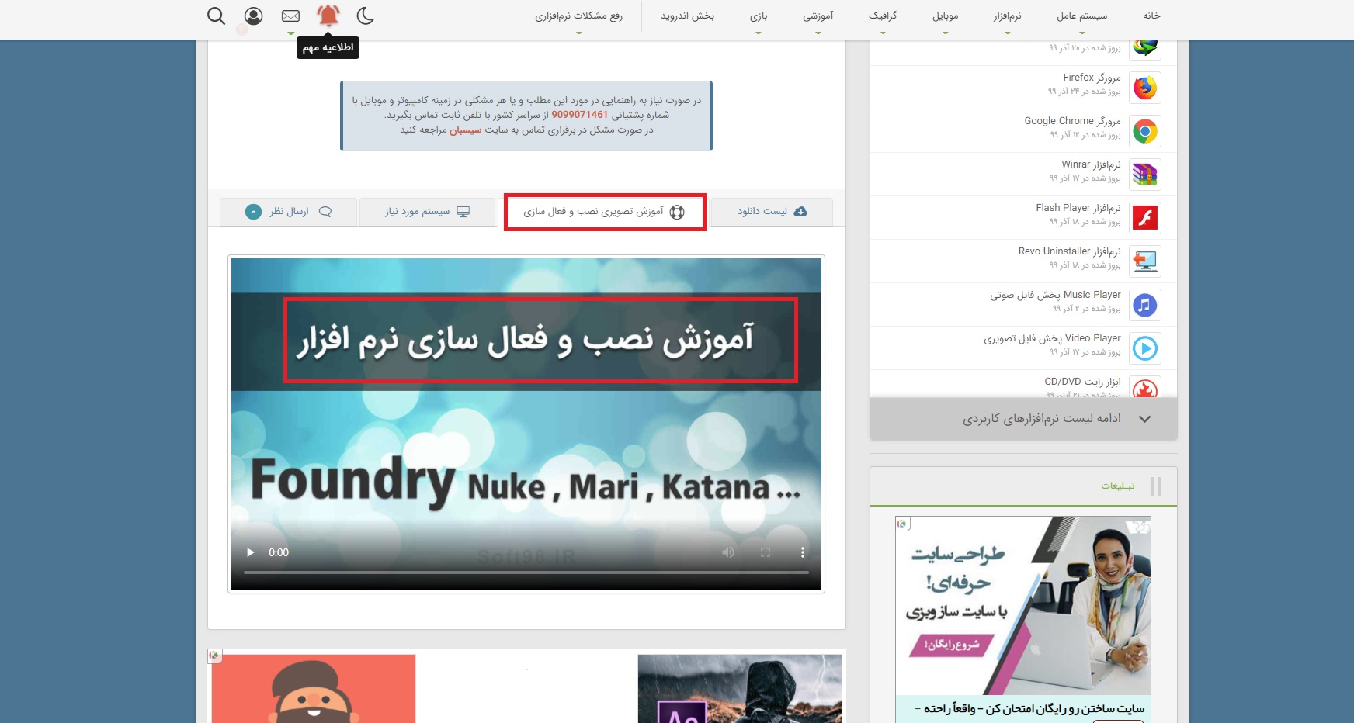This screenshot has width=1354, height=723.
Task: Open the موبایل menu
Action: click(945, 16)
